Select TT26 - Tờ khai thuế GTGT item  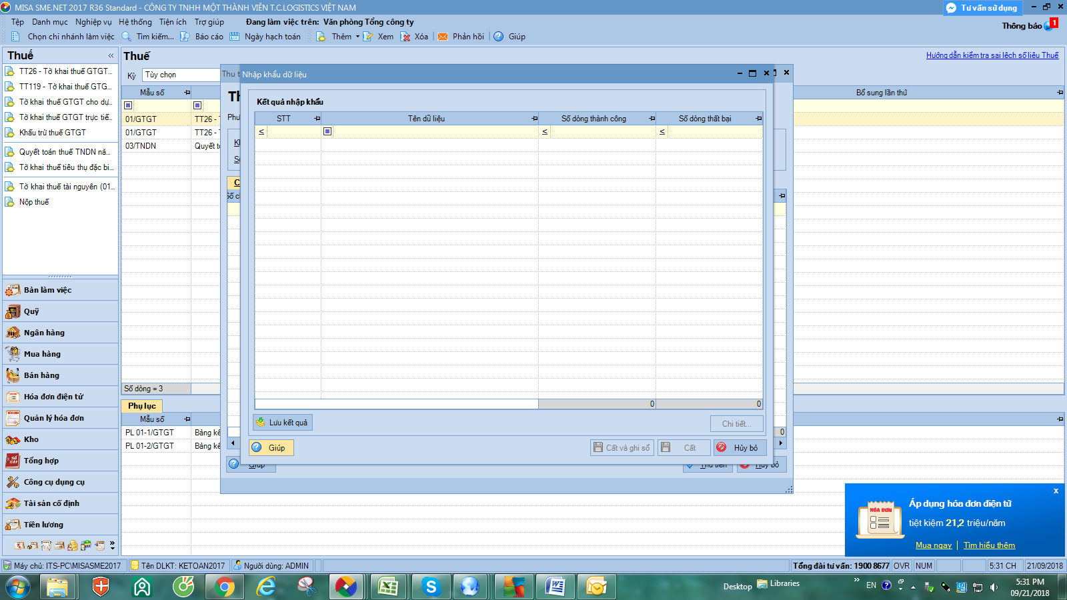click(60, 71)
